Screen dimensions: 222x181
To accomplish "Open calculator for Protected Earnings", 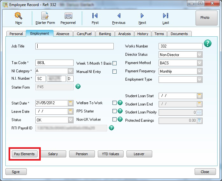I will (199, 121).
